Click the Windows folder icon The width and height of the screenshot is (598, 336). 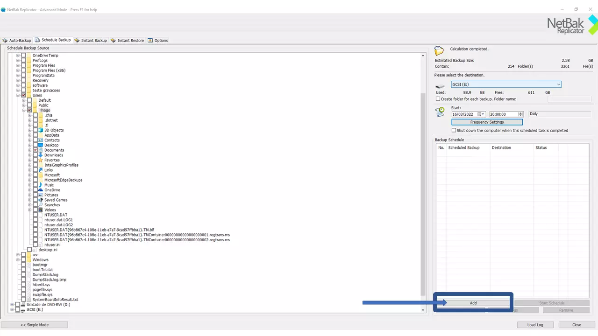pyautogui.click(x=29, y=260)
